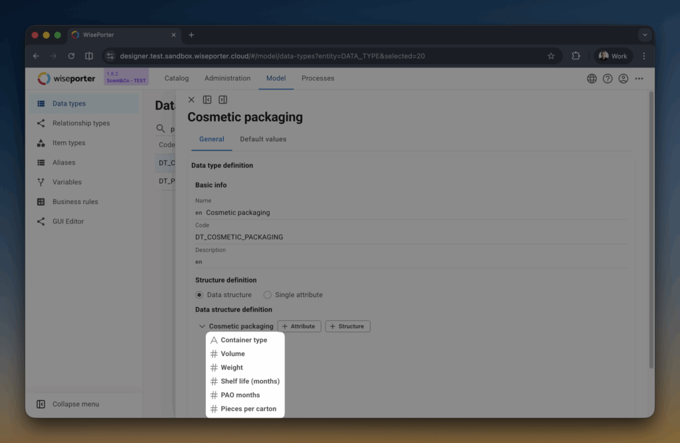This screenshot has height=443, width=680.
Task: Open the user account profile icon
Action: [623, 78]
